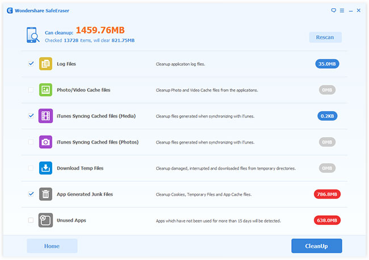
Task: Click the 0MB Photo/Video Cache badge
Action: click(x=327, y=90)
